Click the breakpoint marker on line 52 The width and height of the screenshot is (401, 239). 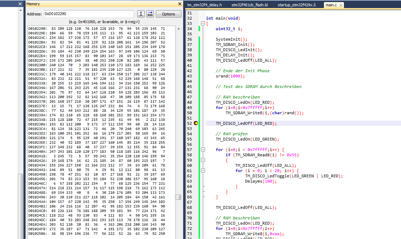(x=195, y=123)
